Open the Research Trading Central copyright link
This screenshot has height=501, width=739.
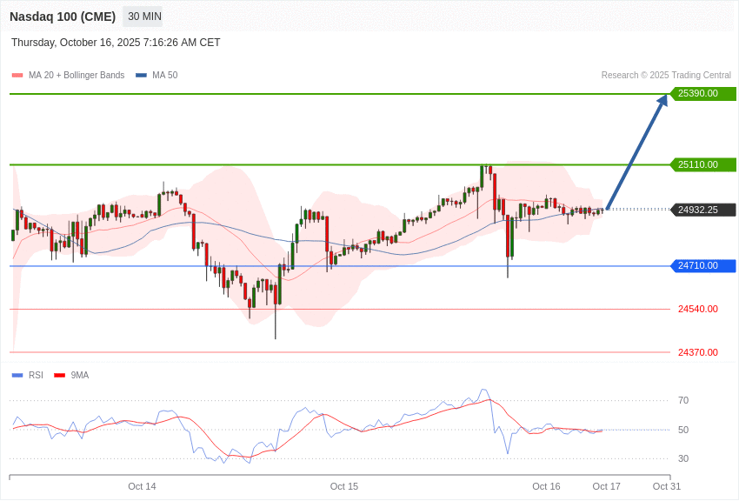point(666,76)
